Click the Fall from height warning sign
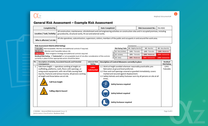This screenshot has width=208, height=126. pyautogui.click(x=44, y=82)
